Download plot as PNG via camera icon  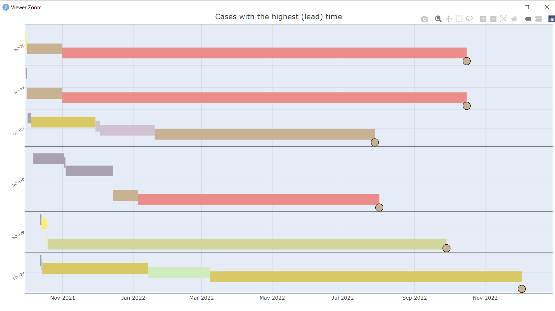pyautogui.click(x=424, y=19)
